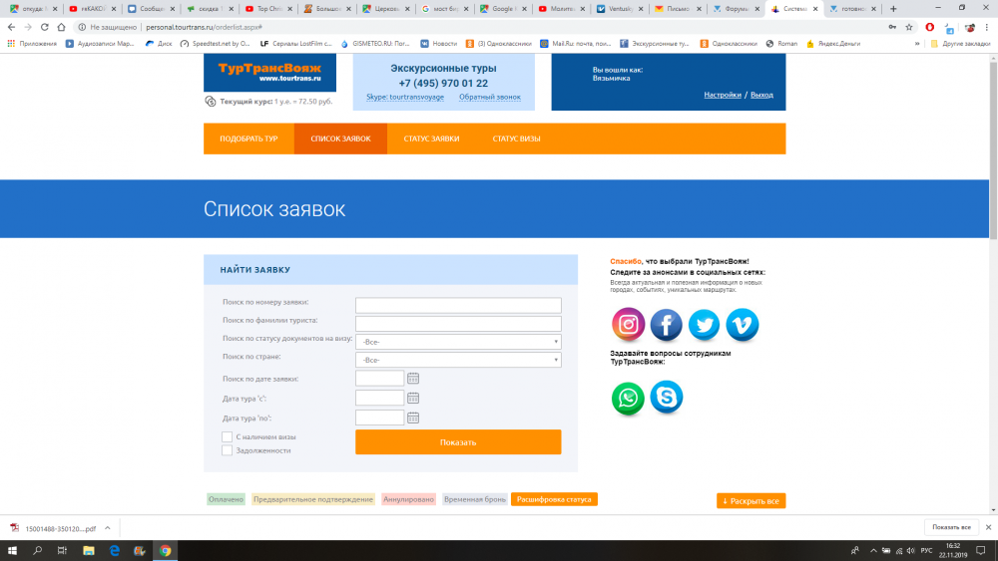
Task: Open the Twitter social icon
Action: [x=705, y=325]
